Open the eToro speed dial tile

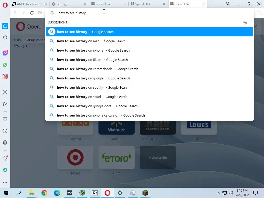coord(117,158)
